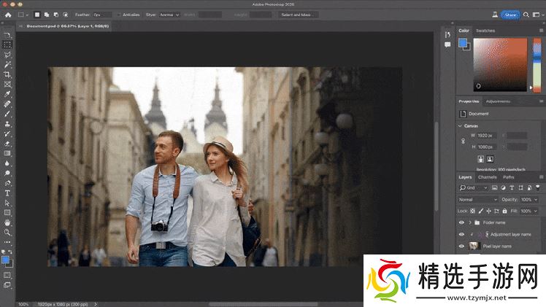Select the Crop tool
Image resolution: width=546 pixels, height=307 pixels.
(7, 74)
